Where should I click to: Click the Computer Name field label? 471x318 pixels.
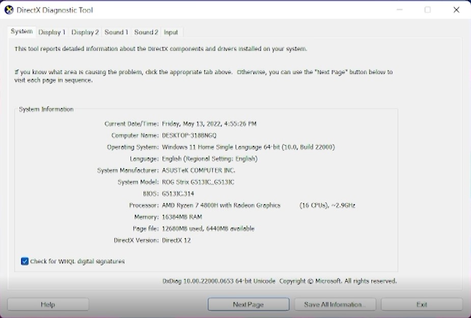point(135,136)
